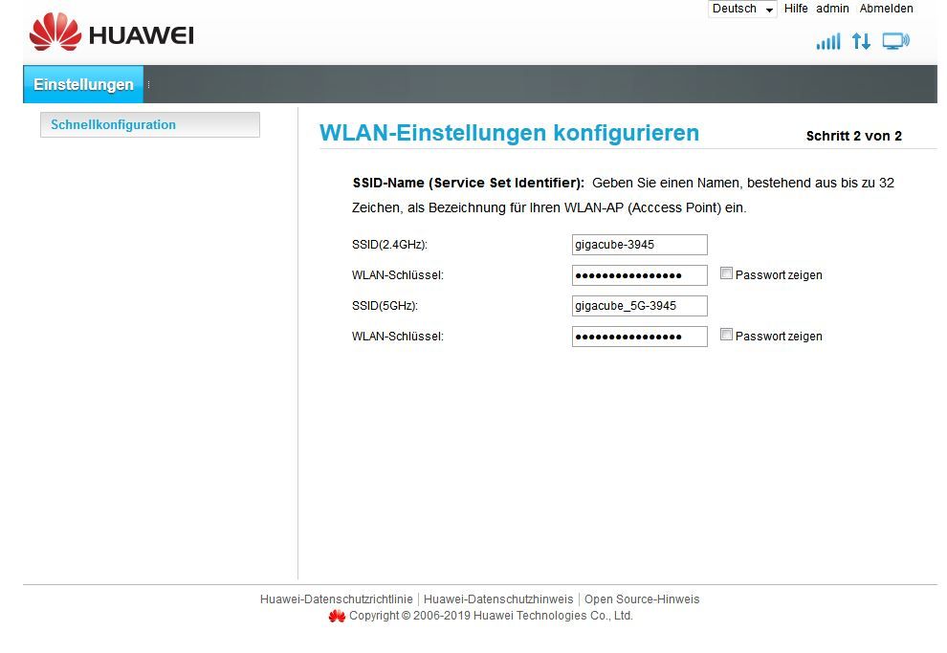Click the 2.4GHz WLAN-Schlüssel password field
The height and width of the screenshot is (653, 947).
point(640,275)
